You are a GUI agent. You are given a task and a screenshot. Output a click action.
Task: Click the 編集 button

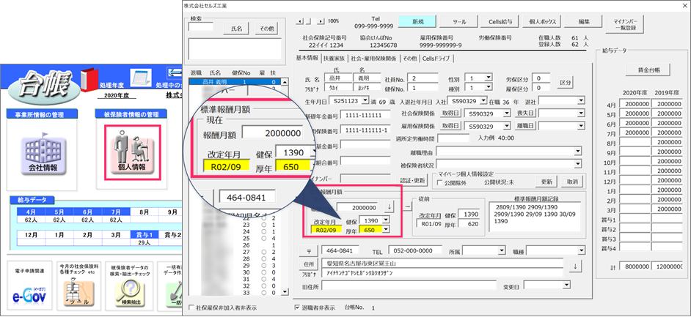tap(583, 21)
